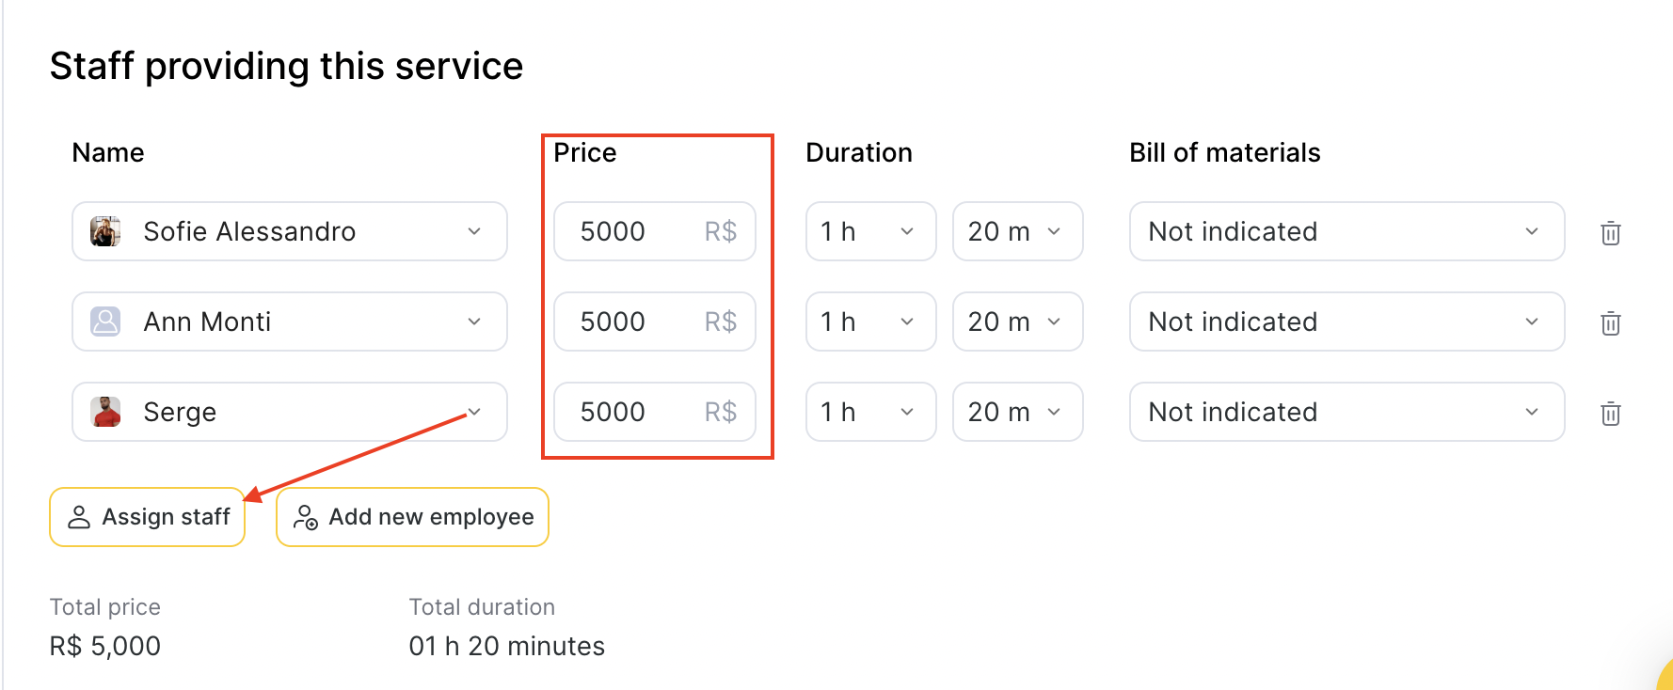The height and width of the screenshot is (690, 1673).
Task: Expand Sofie Alessandro's bill of materials dropdown
Action: point(1346,231)
